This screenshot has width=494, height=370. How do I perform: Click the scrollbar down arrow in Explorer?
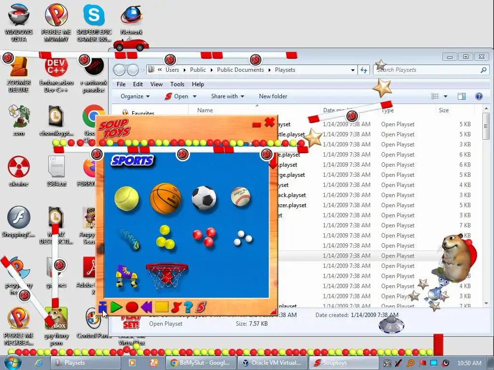click(486, 304)
